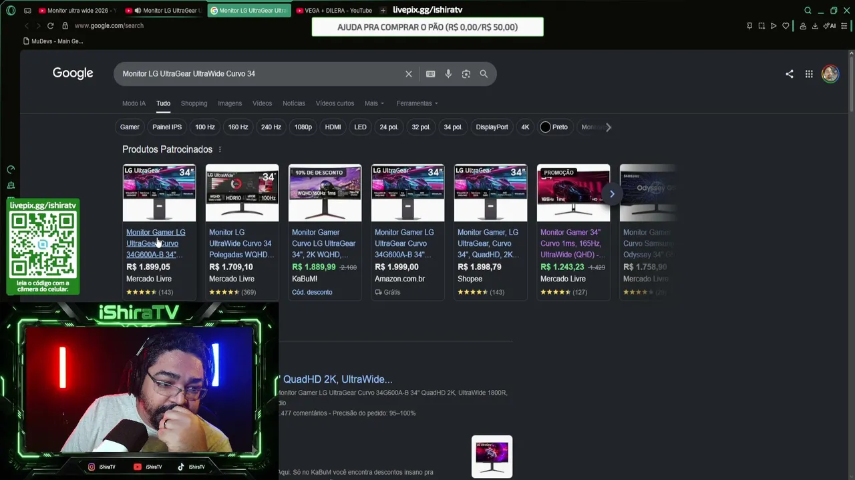Open the tab search magnifier icon

click(x=808, y=11)
